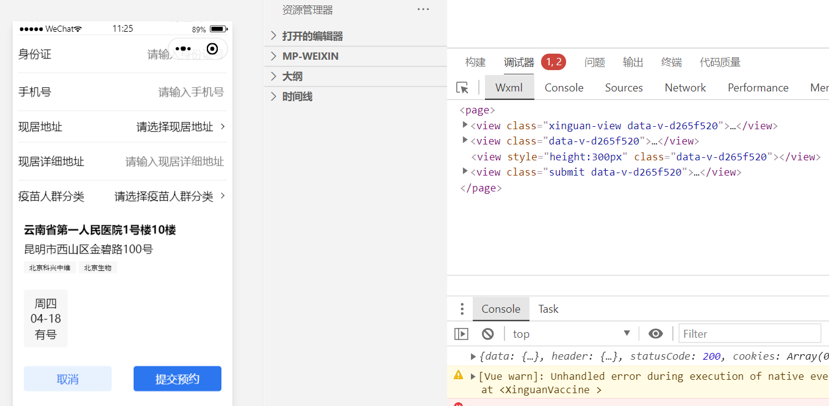Click the phone battery indicator icon

click(218, 29)
